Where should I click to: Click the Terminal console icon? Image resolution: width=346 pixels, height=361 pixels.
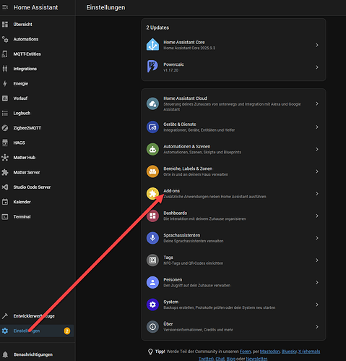tap(5, 216)
